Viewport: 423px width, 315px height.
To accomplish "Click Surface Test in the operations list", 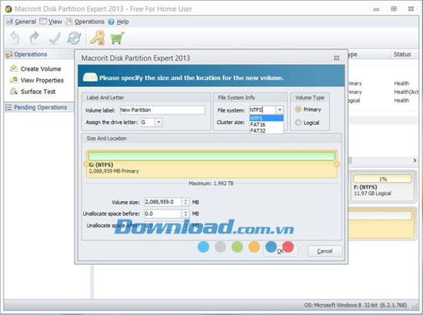I will click(x=38, y=92).
